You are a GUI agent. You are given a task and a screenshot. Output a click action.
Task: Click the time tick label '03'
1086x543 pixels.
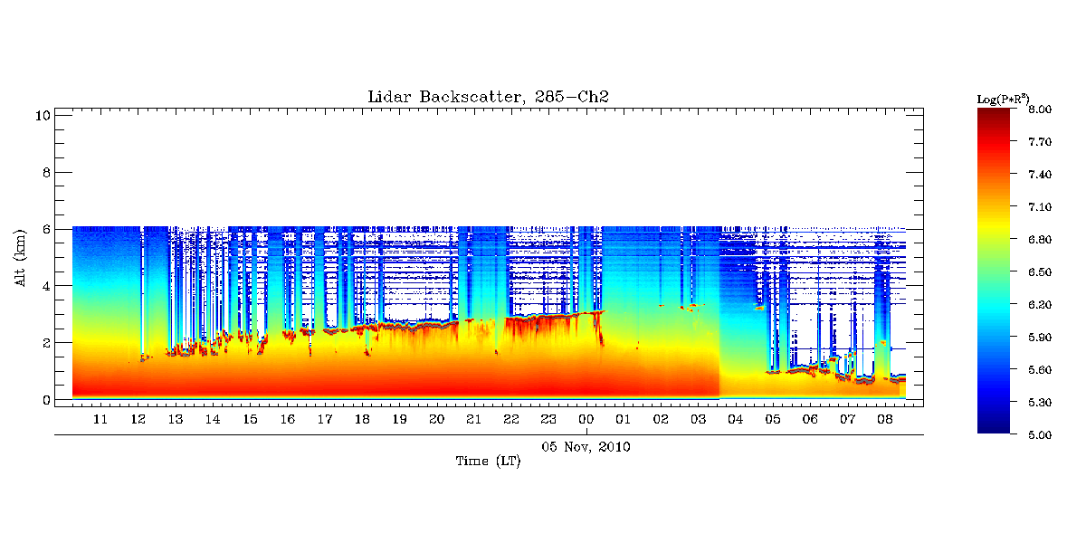[698, 420]
